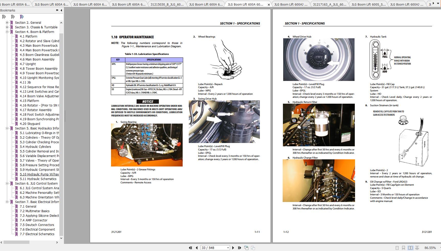Viewport: 441px width, 251px height.
Task: Expand Section 2. General bookmark
Action: [7, 23]
